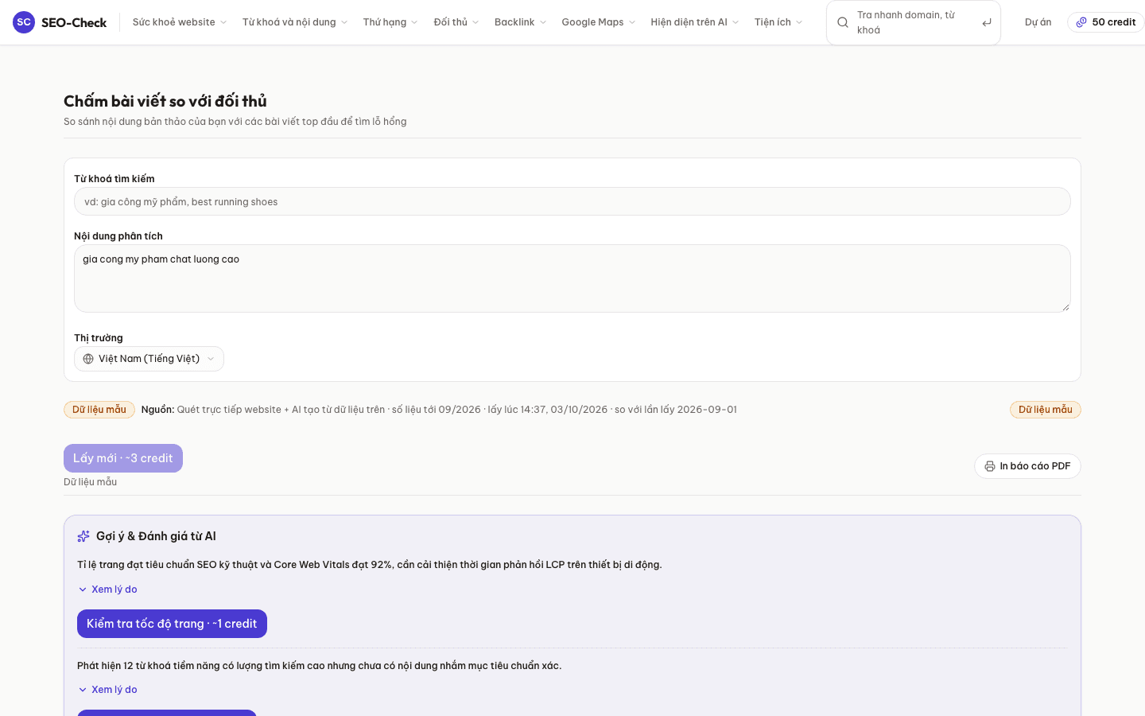This screenshot has height=716, width=1145.
Task: Click the search magnifier icon
Action: point(843,22)
